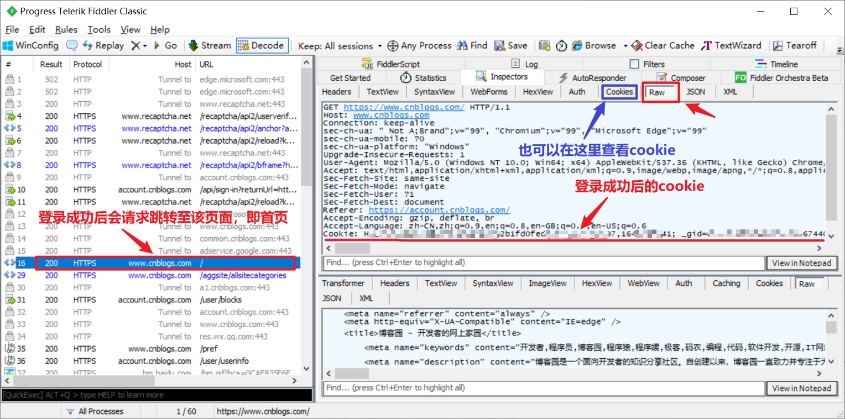This screenshot has height=419, width=845.
Task: Click the request Find input field
Action: [544, 263]
